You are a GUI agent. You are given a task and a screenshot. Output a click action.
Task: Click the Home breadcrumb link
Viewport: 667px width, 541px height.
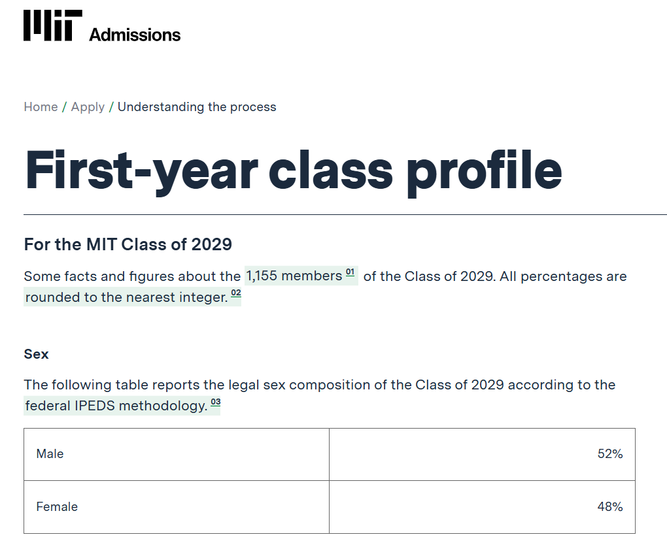point(41,107)
